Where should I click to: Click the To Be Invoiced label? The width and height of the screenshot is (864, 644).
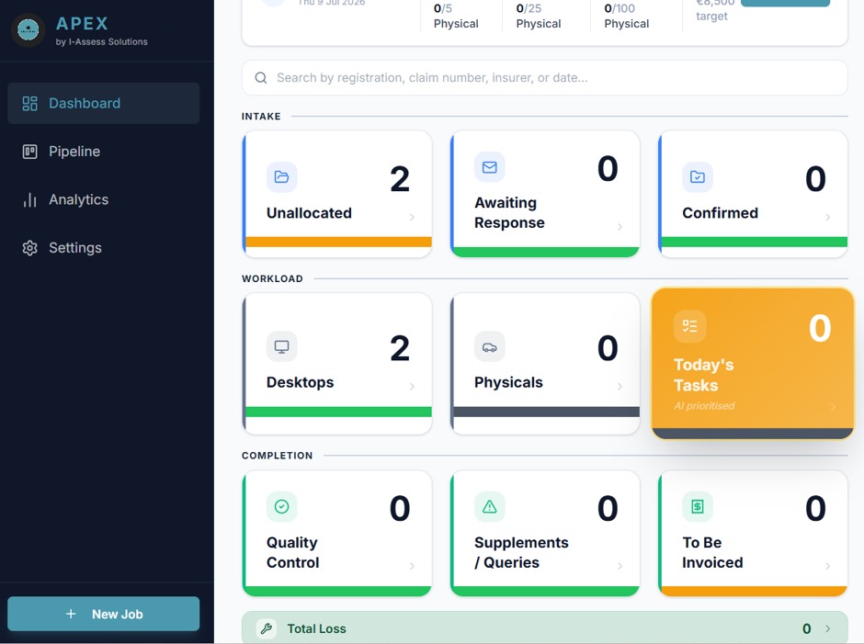point(712,552)
